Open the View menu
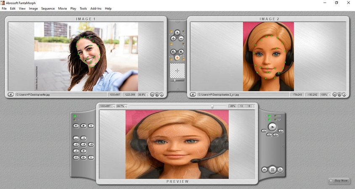Viewport: 355px width, 189px height. [22, 8]
